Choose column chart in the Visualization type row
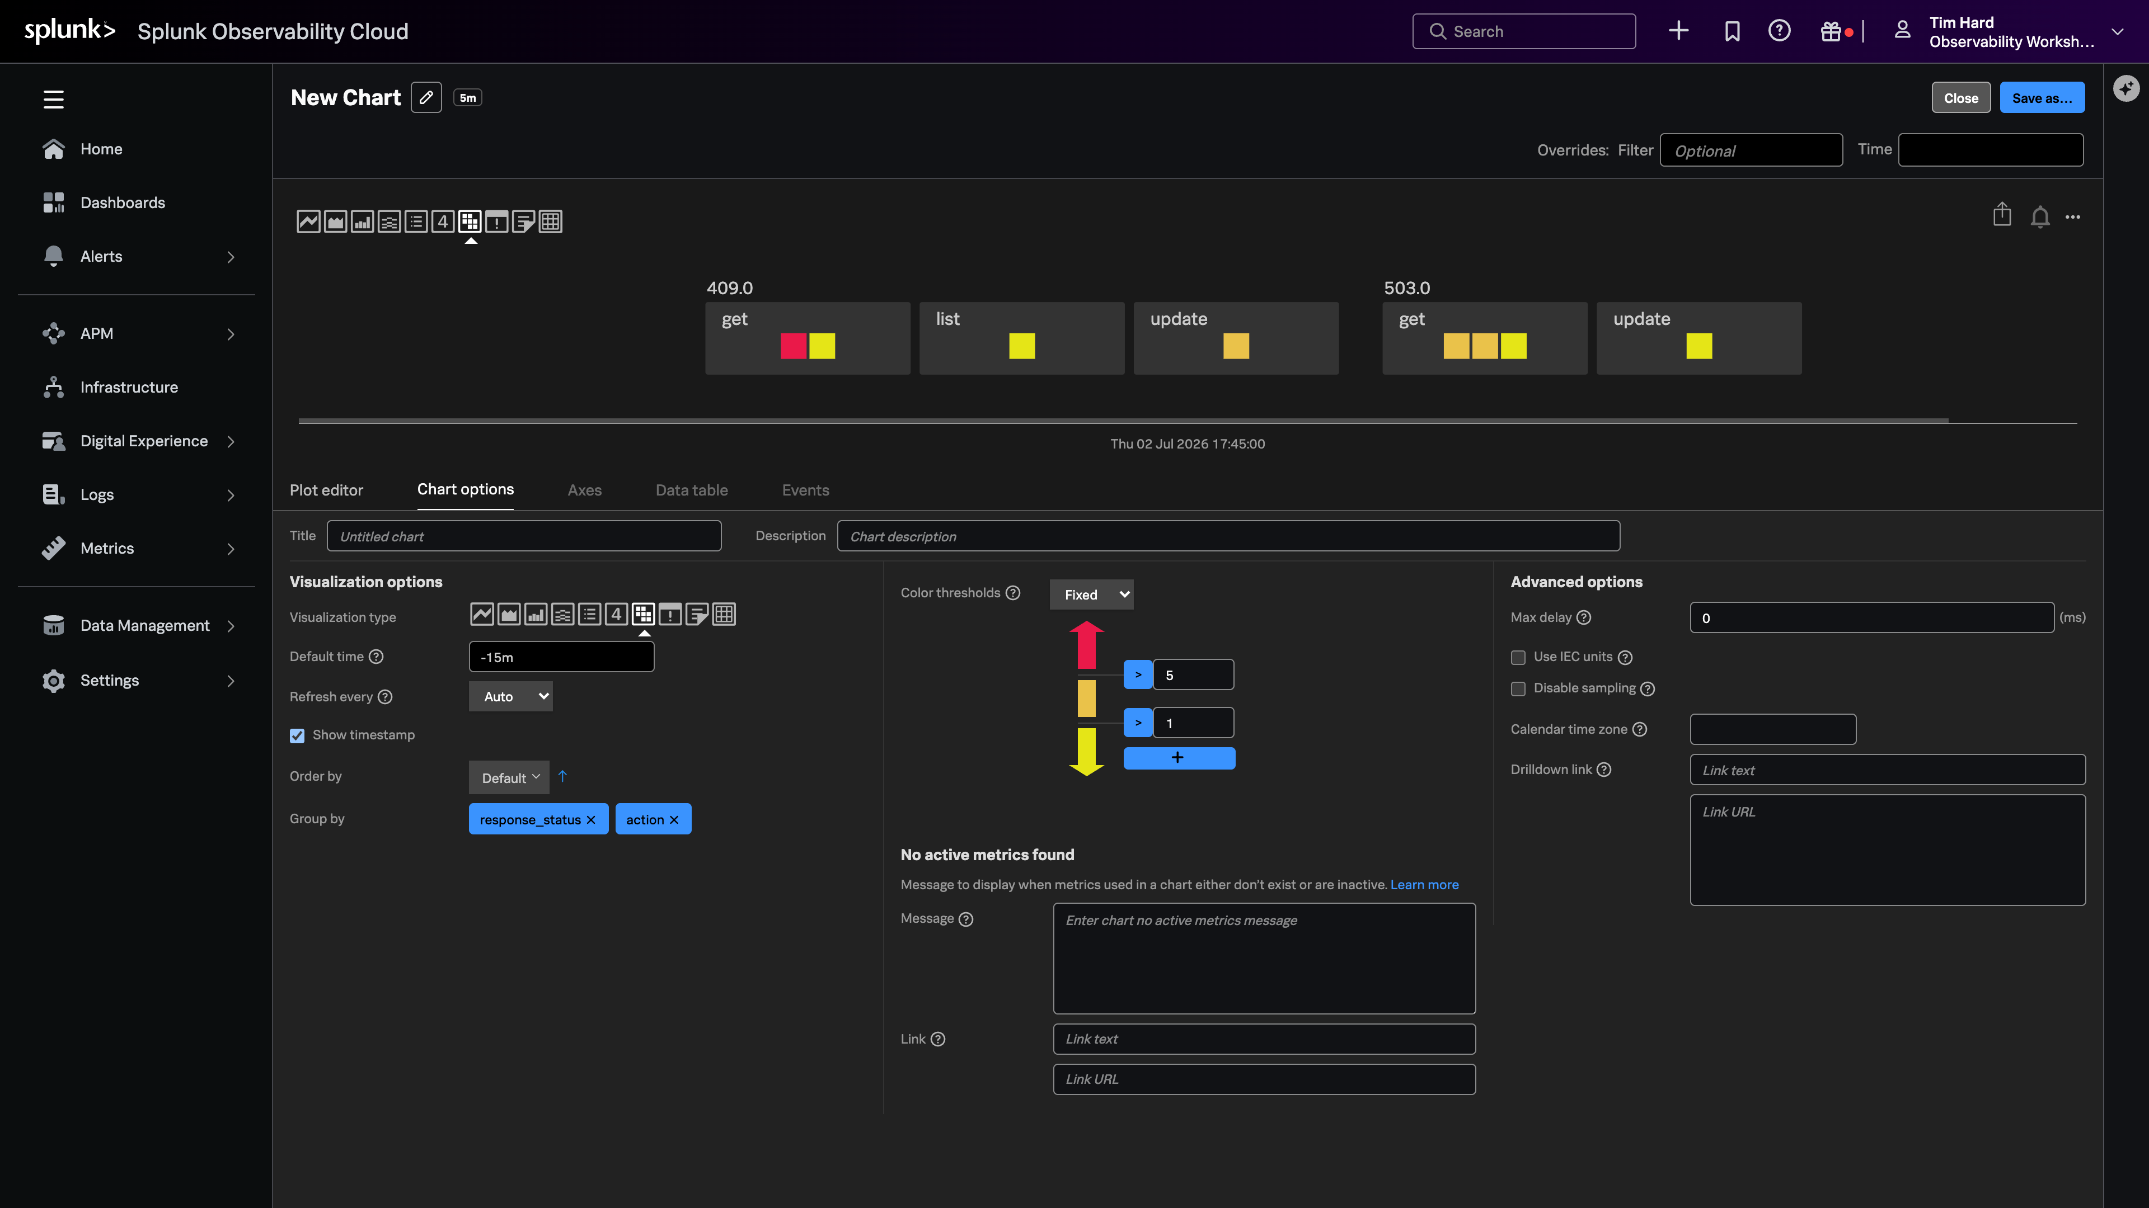This screenshot has height=1208, width=2149. coord(536,615)
